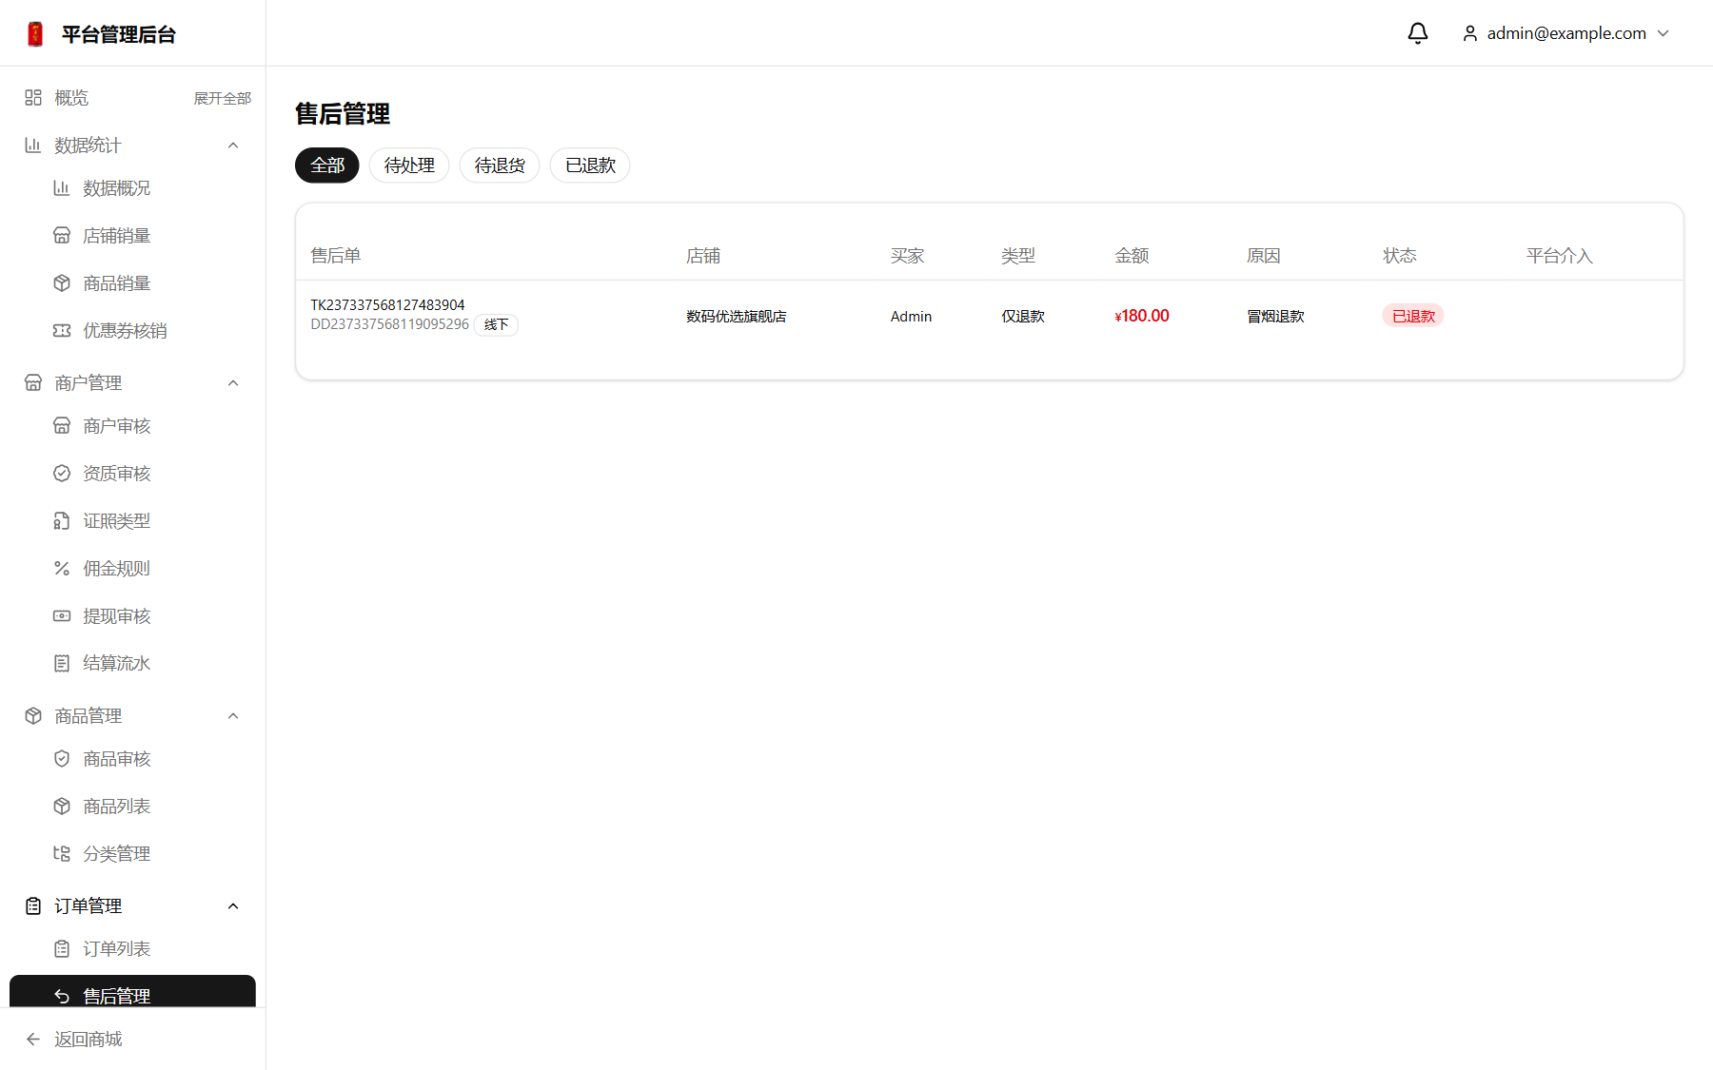1713x1070 pixels.
Task: Click the 订单管理 clipboard icon
Action: click(33, 906)
